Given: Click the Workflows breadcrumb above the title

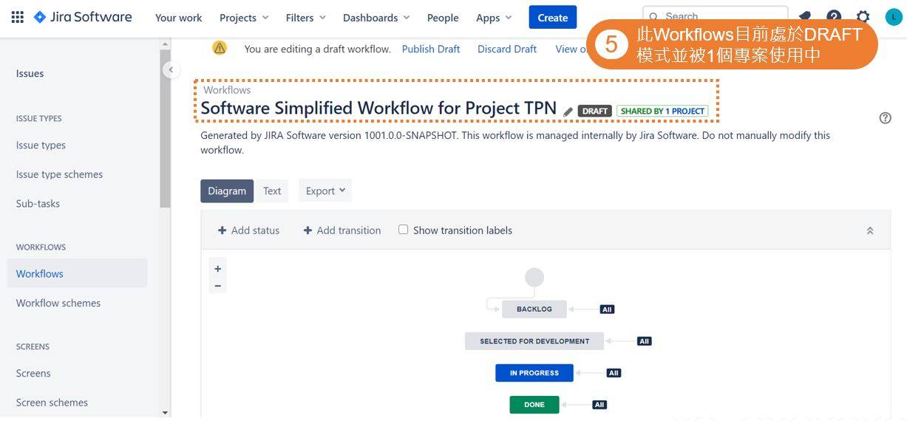Looking at the screenshot, I should pos(227,90).
